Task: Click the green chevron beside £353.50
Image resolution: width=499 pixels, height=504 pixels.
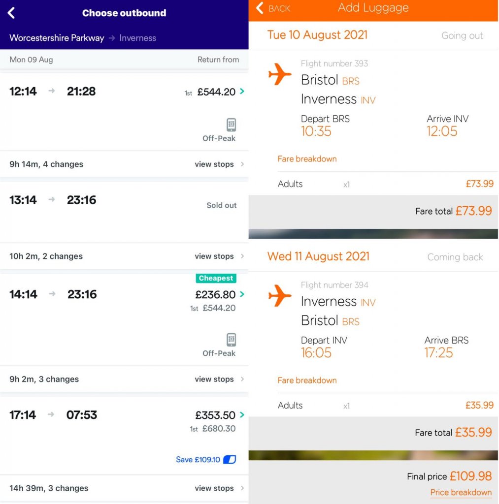Action: point(242,415)
